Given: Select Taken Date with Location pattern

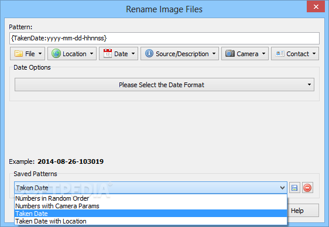Looking at the screenshot, I should (x=150, y=221).
